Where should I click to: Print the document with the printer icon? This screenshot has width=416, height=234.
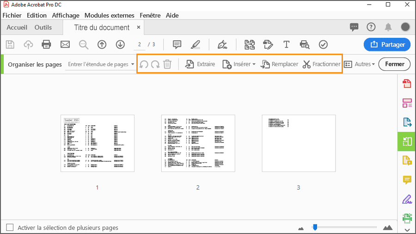tap(46, 44)
